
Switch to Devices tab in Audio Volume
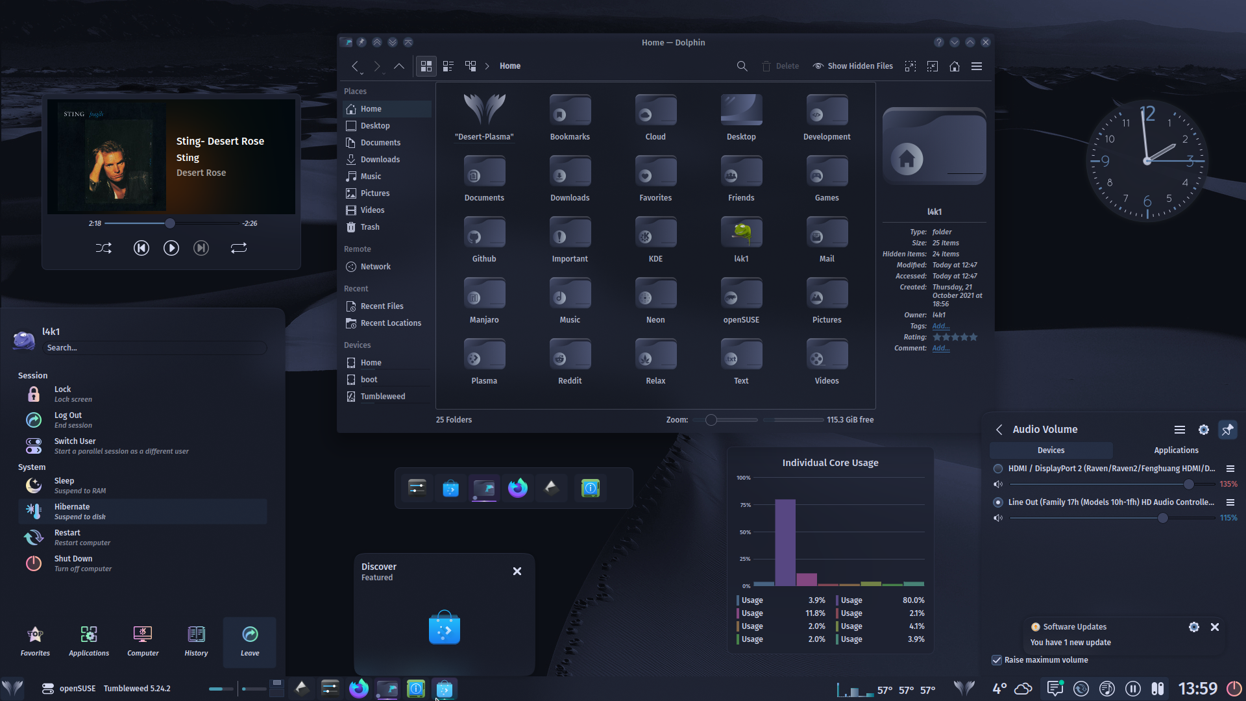pyautogui.click(x=1051, y=450)
